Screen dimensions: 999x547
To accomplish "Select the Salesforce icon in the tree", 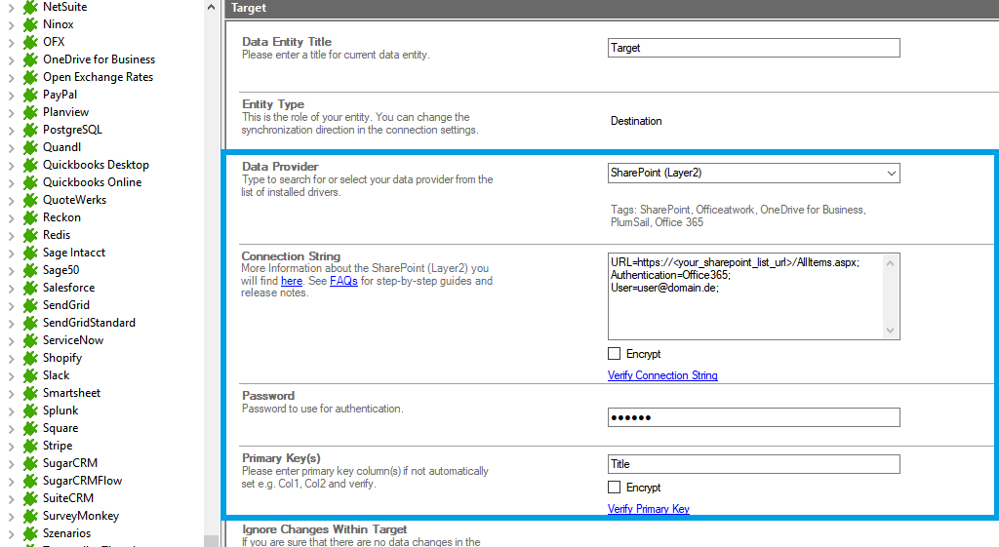I will 30,288.
